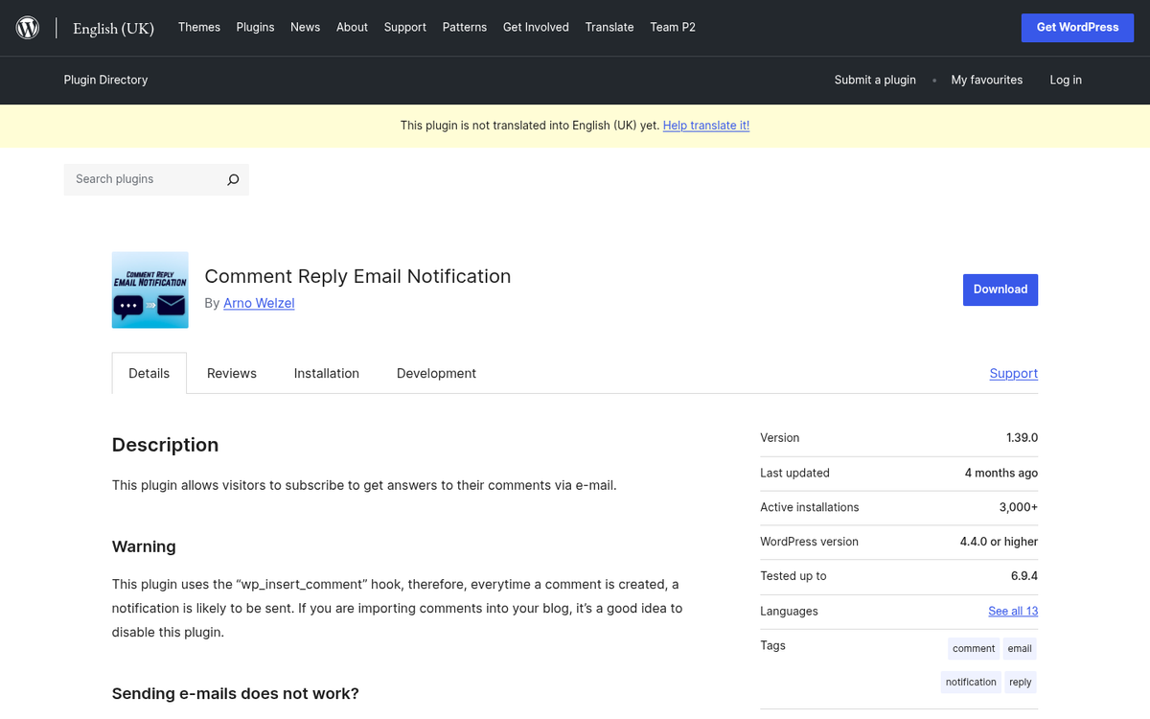
Task: Click the comment tag chip
Action: (973, 648)
